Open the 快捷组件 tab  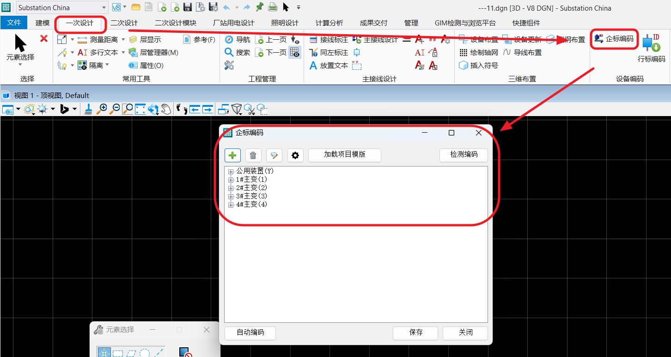coord(526,23)
